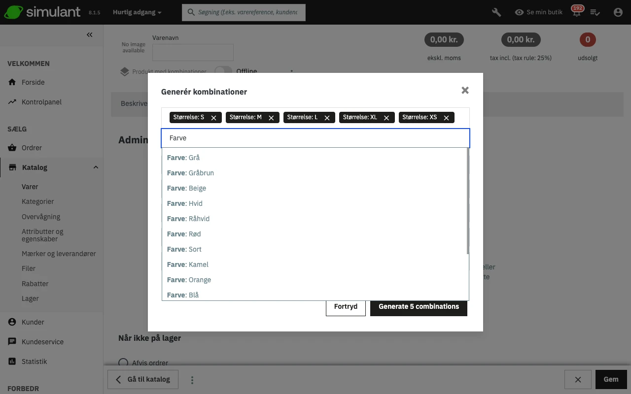View shop via Se min butik
This screenshot has height=394, width=631.
point(538,12)
